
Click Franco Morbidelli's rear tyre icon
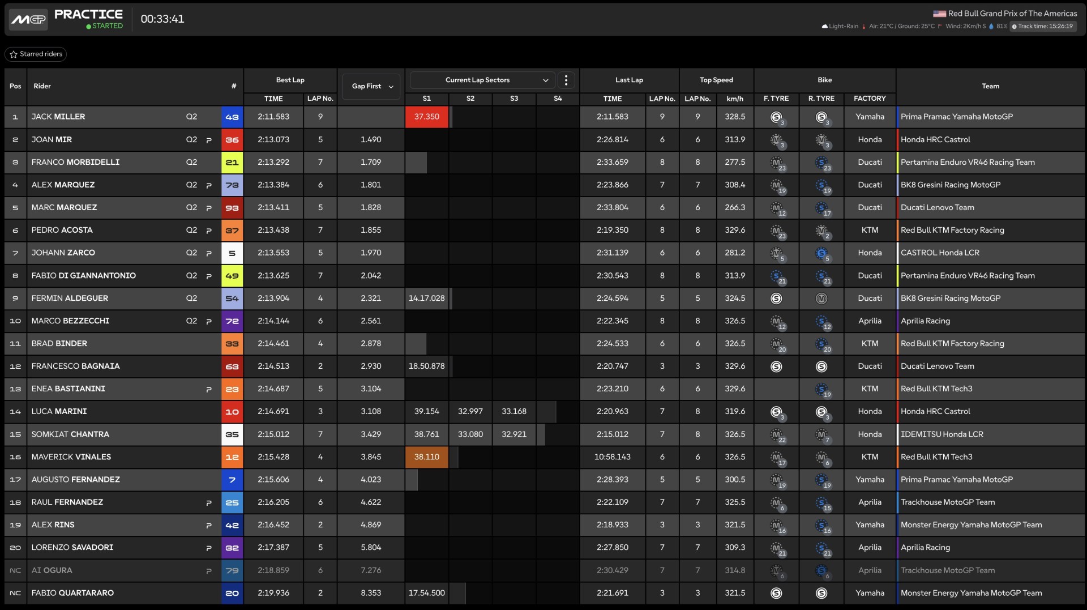[x=822, y=163]
